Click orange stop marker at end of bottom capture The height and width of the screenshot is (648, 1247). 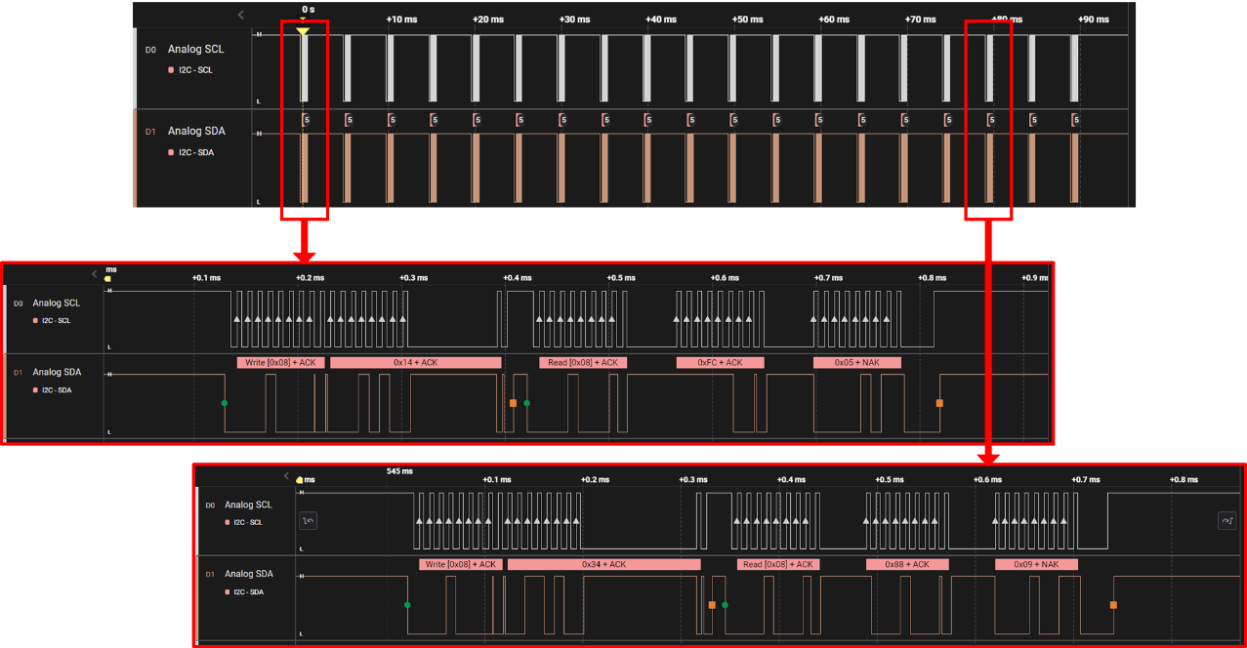1113,605
